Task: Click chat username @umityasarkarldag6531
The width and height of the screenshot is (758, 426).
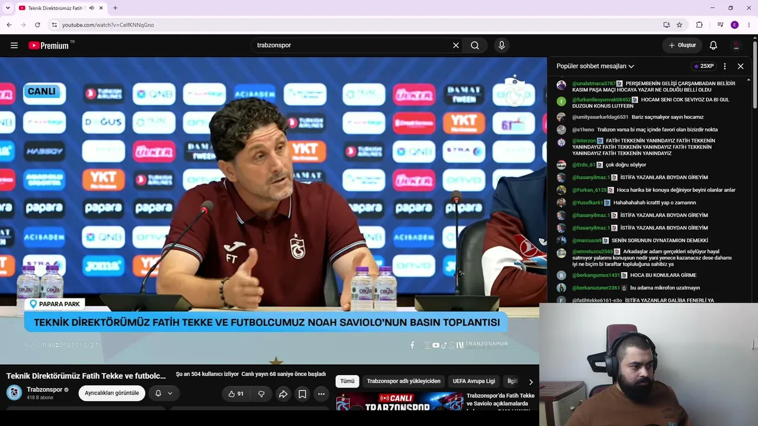Action: point(600,117)
